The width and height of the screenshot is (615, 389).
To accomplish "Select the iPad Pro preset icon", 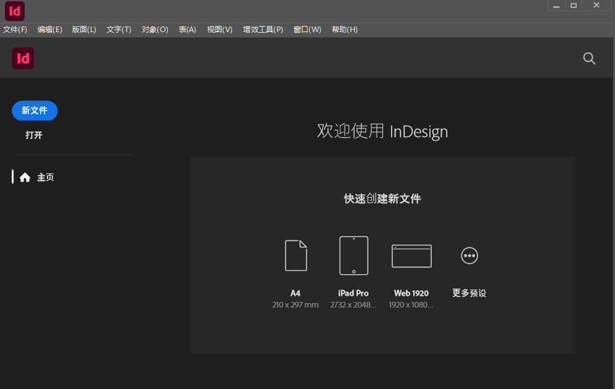I will point(353,255).
